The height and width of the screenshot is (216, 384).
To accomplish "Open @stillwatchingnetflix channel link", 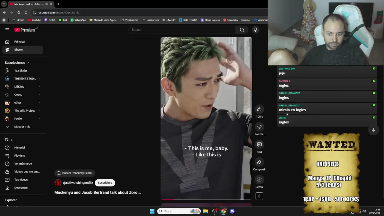I will coord(78,183).
